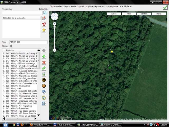The height and width of the screenshot is (127, 169).
Task: Click the map zoom-out minus button
Action: pos(54,50)
